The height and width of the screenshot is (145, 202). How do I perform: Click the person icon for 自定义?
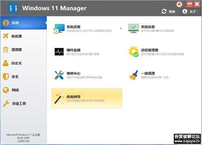click(6, 63)
